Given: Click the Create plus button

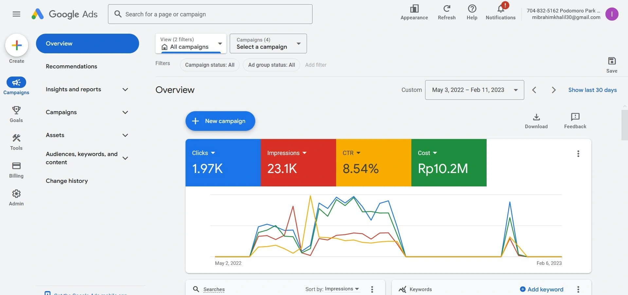Looking at the screenshot, I should tap(17, 45).
